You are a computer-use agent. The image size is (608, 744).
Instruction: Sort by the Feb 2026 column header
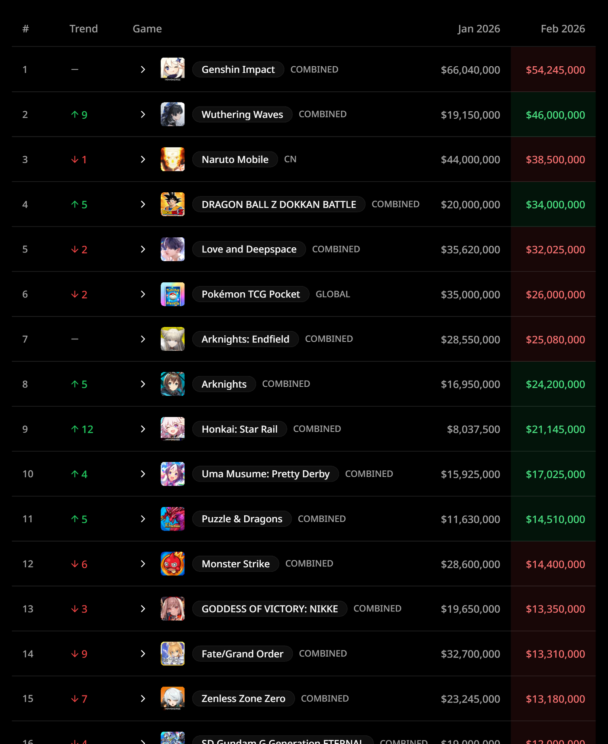(x=563, y=29)
